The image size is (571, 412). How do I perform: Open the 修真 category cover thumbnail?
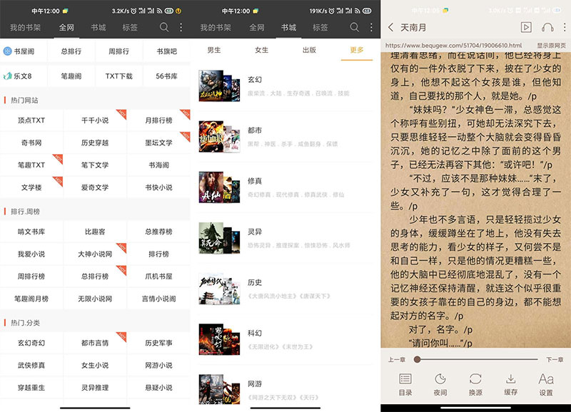219,187
